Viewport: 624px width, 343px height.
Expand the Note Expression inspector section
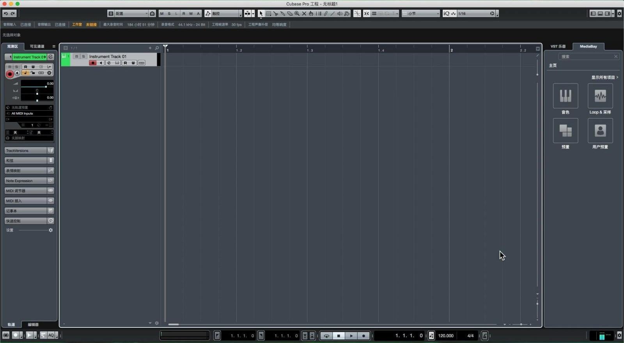tap(26, 181)
